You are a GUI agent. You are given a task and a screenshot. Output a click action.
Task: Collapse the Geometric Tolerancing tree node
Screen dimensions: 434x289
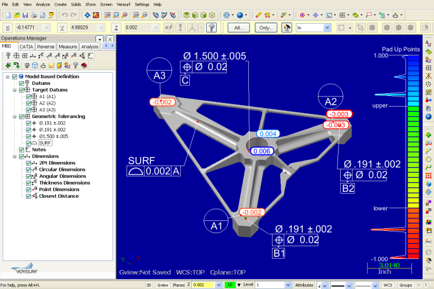click(x=14, y=117)
